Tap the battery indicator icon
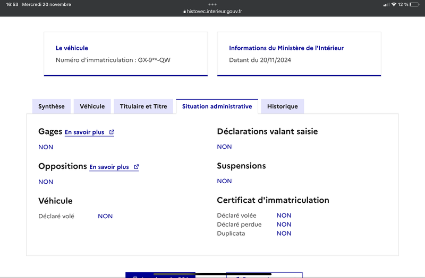 [414, 4]
